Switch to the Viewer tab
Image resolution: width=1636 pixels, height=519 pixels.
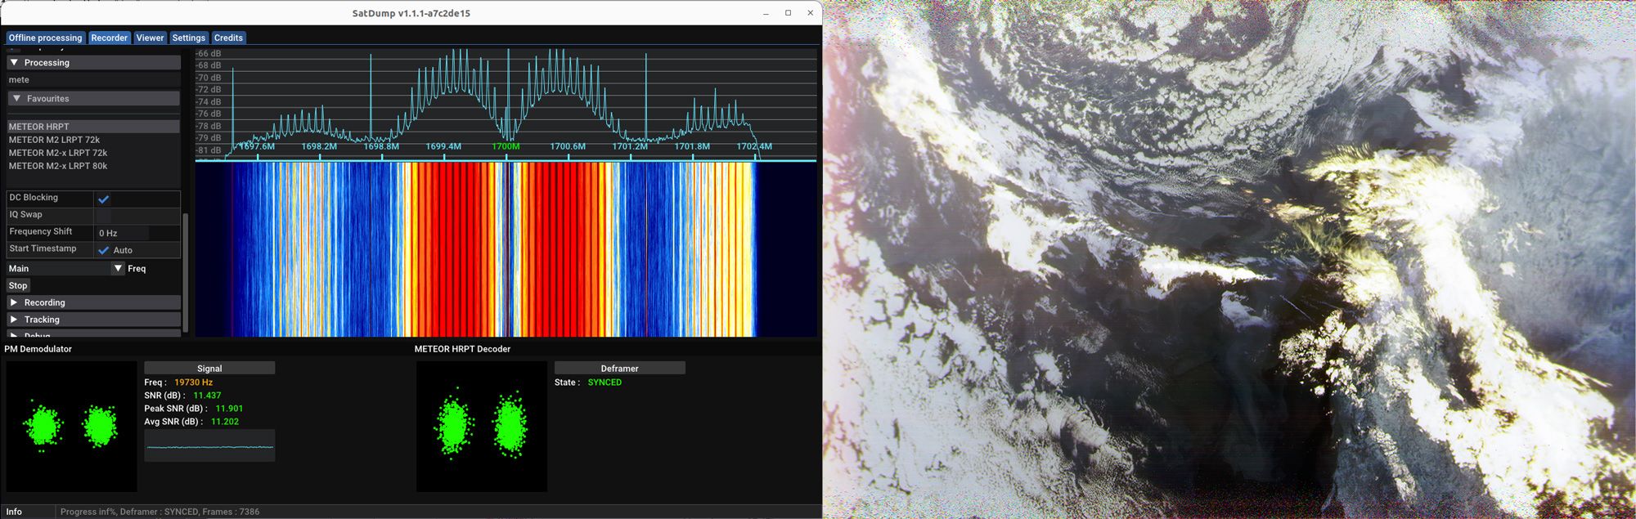150,38
